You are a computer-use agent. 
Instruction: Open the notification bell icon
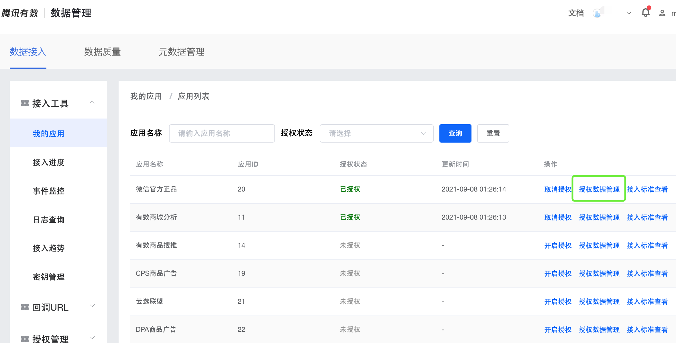pos(645,13)
